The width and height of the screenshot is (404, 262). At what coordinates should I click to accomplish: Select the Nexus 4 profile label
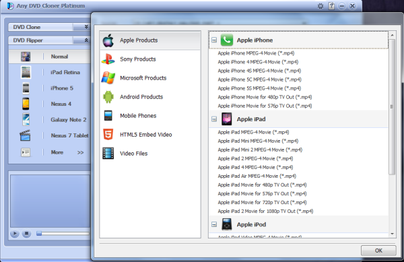pyautogui.click(x=61, y=104)
